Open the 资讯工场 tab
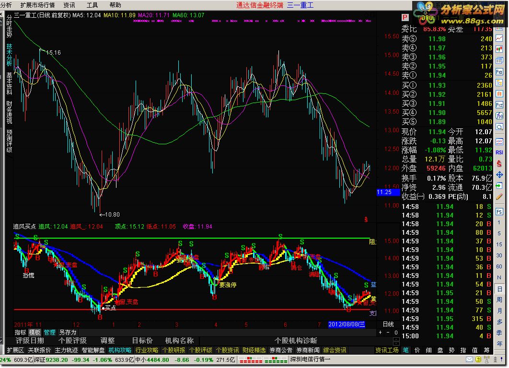Screen dimensions: 509x368 tap(387, 350)
